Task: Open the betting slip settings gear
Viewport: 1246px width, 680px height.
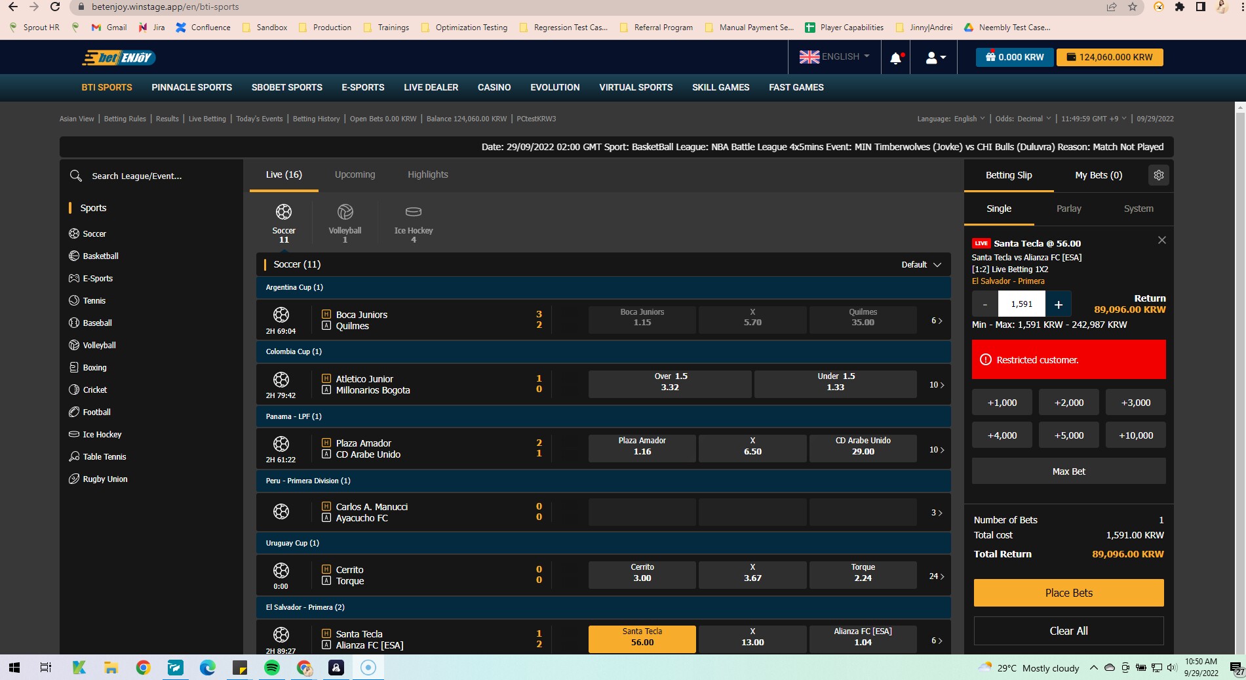Action: 1158,175
